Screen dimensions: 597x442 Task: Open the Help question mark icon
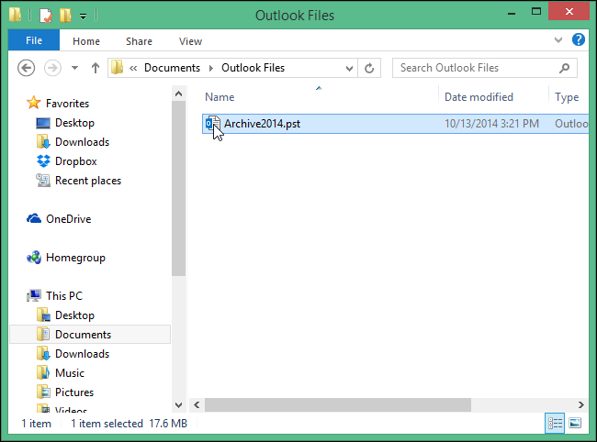point(579,40)
